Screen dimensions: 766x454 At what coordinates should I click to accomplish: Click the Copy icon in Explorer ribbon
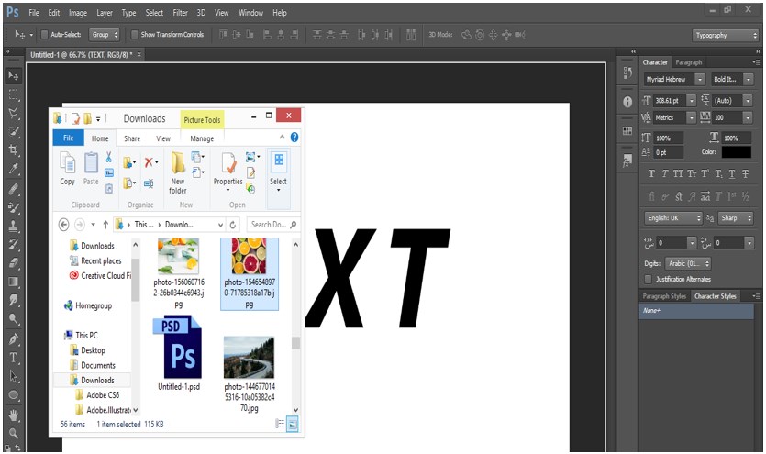tap(67, 169)
